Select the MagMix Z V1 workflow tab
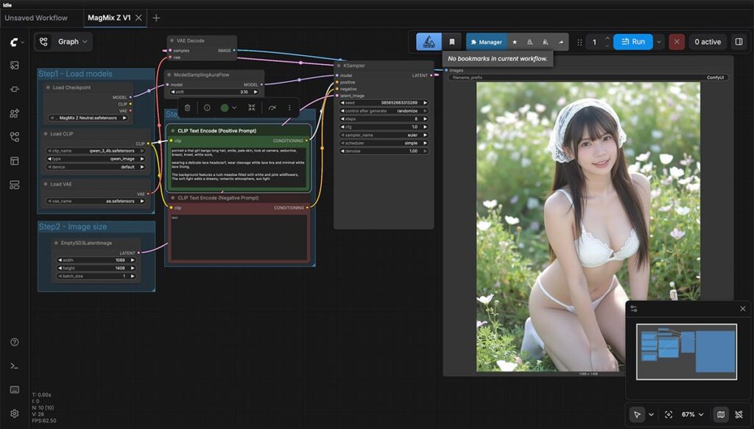754x429 pixels. pyautogui.click(x=108, y=18)
